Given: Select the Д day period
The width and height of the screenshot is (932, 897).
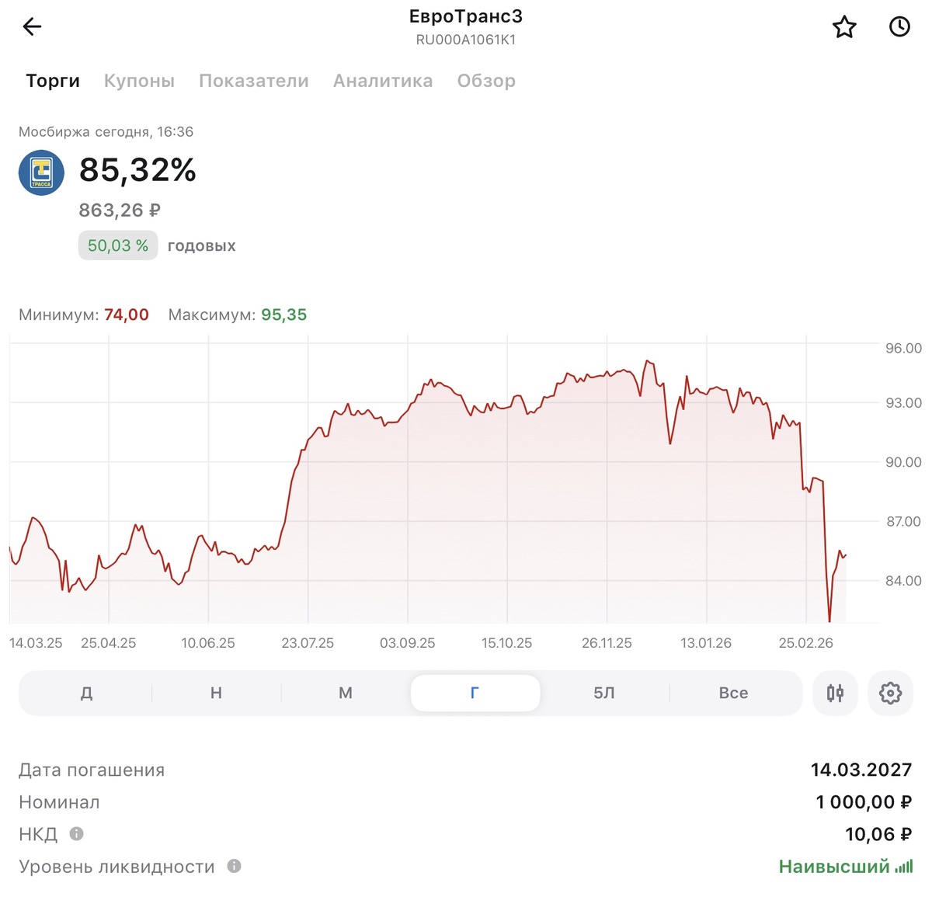Looking at the screenshot, I should [x=86, y=693].
